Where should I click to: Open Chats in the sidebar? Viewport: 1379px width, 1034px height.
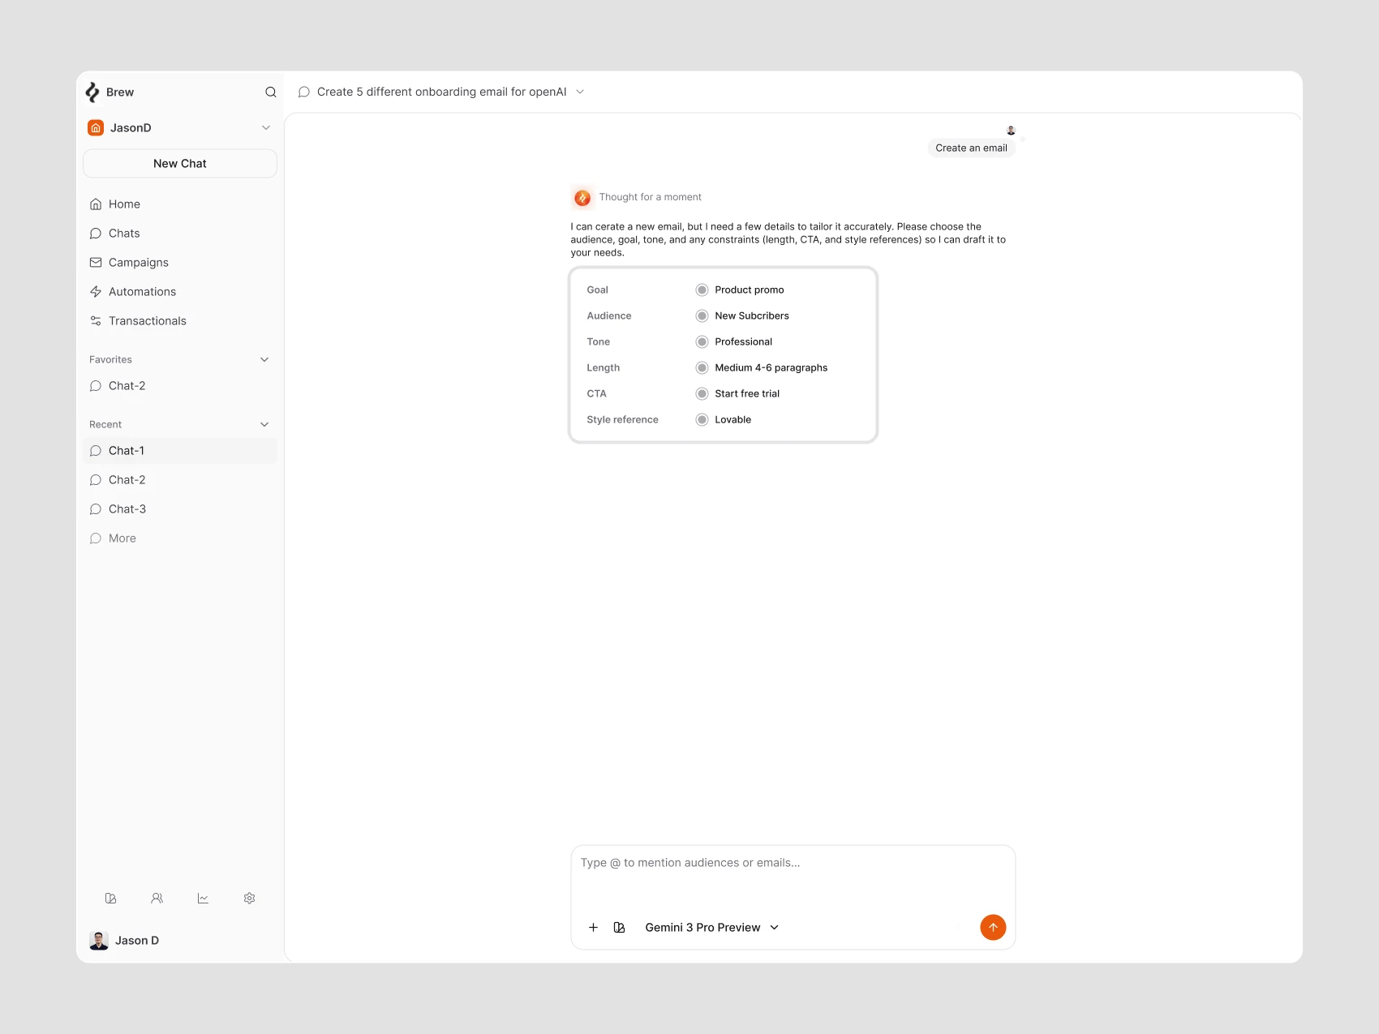click(180, 234)
